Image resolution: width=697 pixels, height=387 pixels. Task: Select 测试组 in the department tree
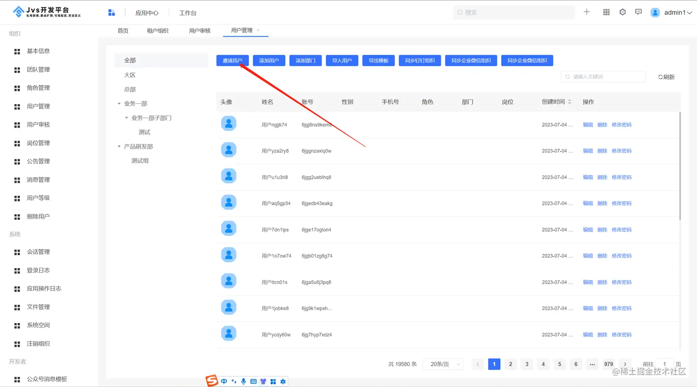pos(140,161)
